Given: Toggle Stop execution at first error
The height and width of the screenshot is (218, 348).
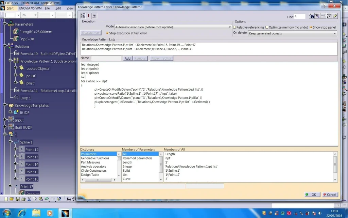Looking at the screenshot, I should pos(107,33).
